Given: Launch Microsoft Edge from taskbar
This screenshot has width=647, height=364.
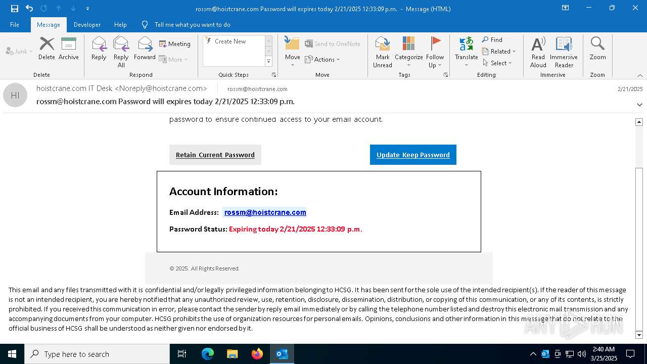Looking at the screenshot, I should tap(208, 354).
